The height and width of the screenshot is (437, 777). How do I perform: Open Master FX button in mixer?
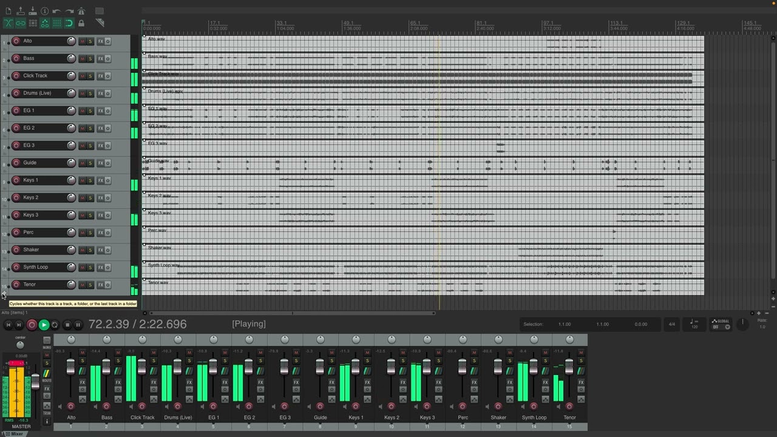pyautogui.click(x=47, y=388)
